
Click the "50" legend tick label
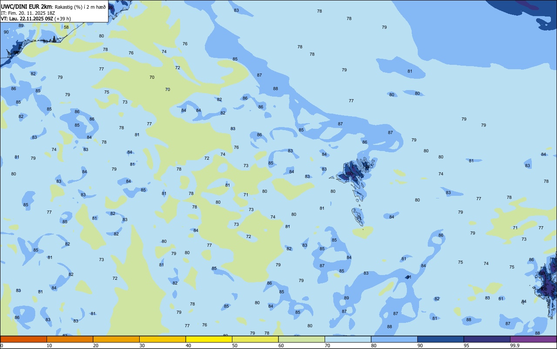[x=235, y=346]
